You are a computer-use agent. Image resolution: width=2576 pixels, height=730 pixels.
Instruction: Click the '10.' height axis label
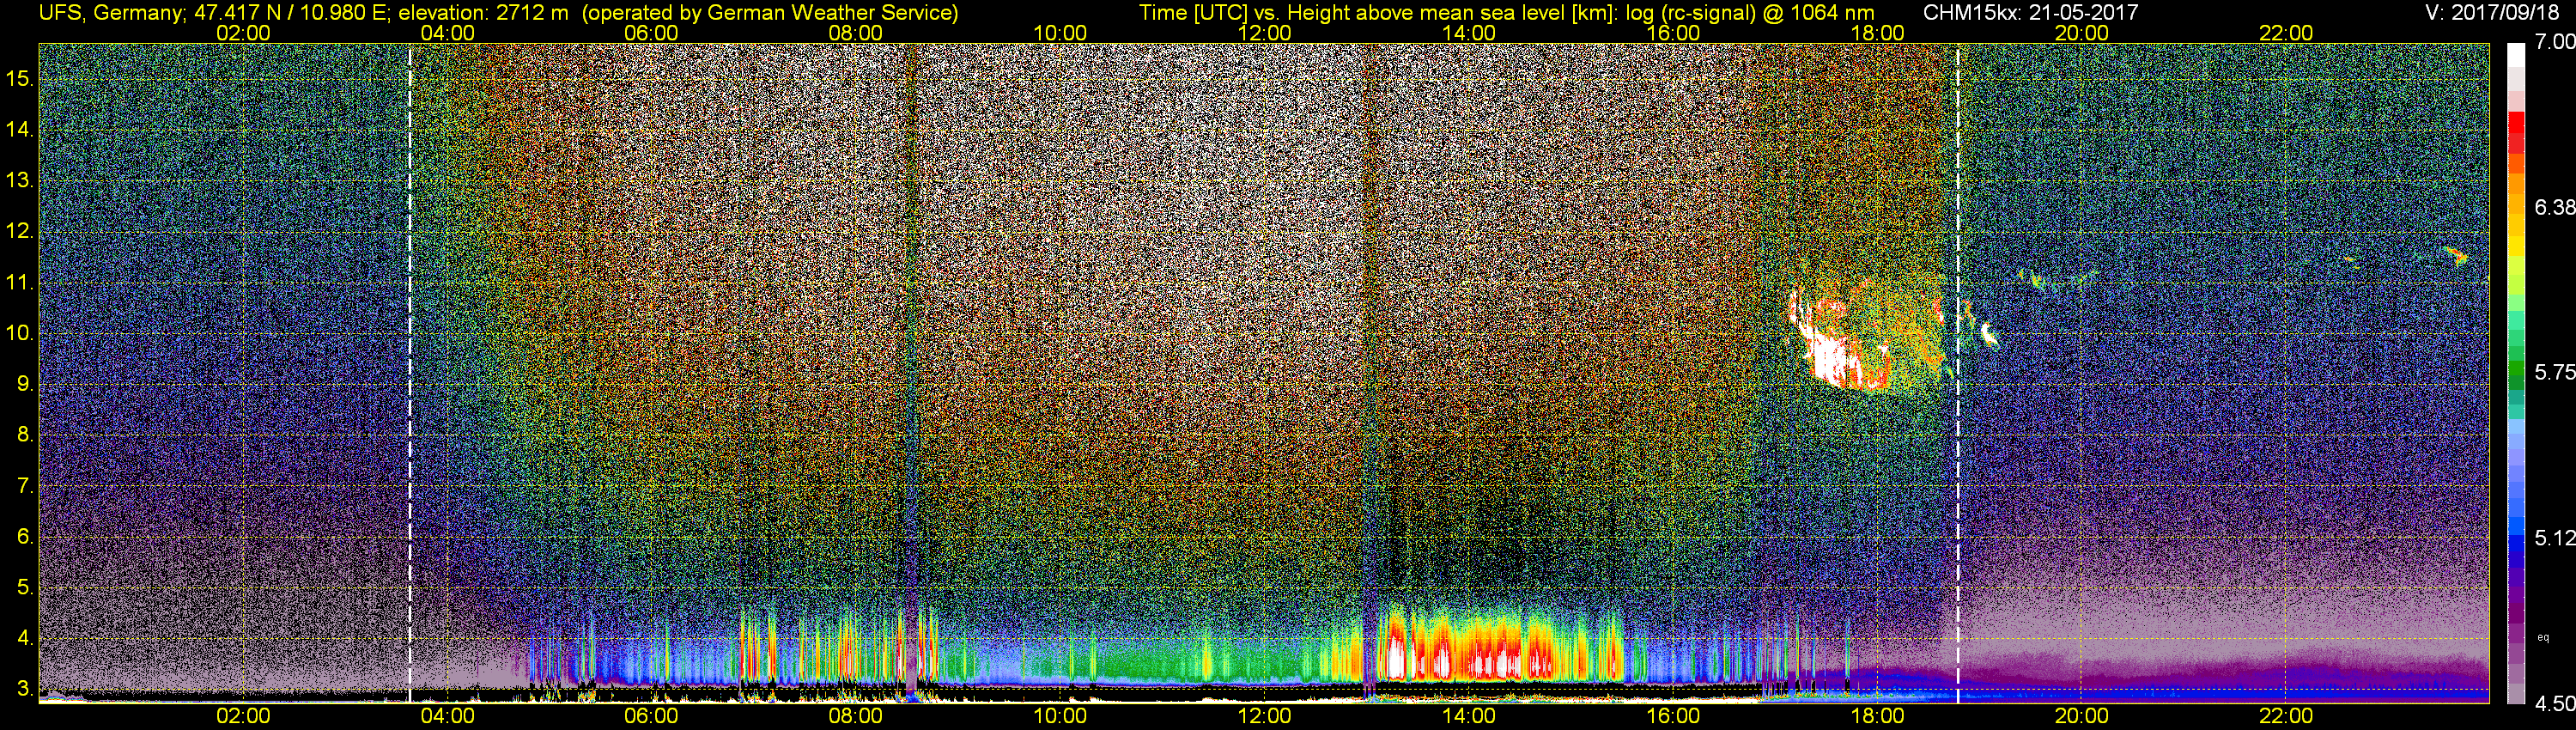click(20, 333)
